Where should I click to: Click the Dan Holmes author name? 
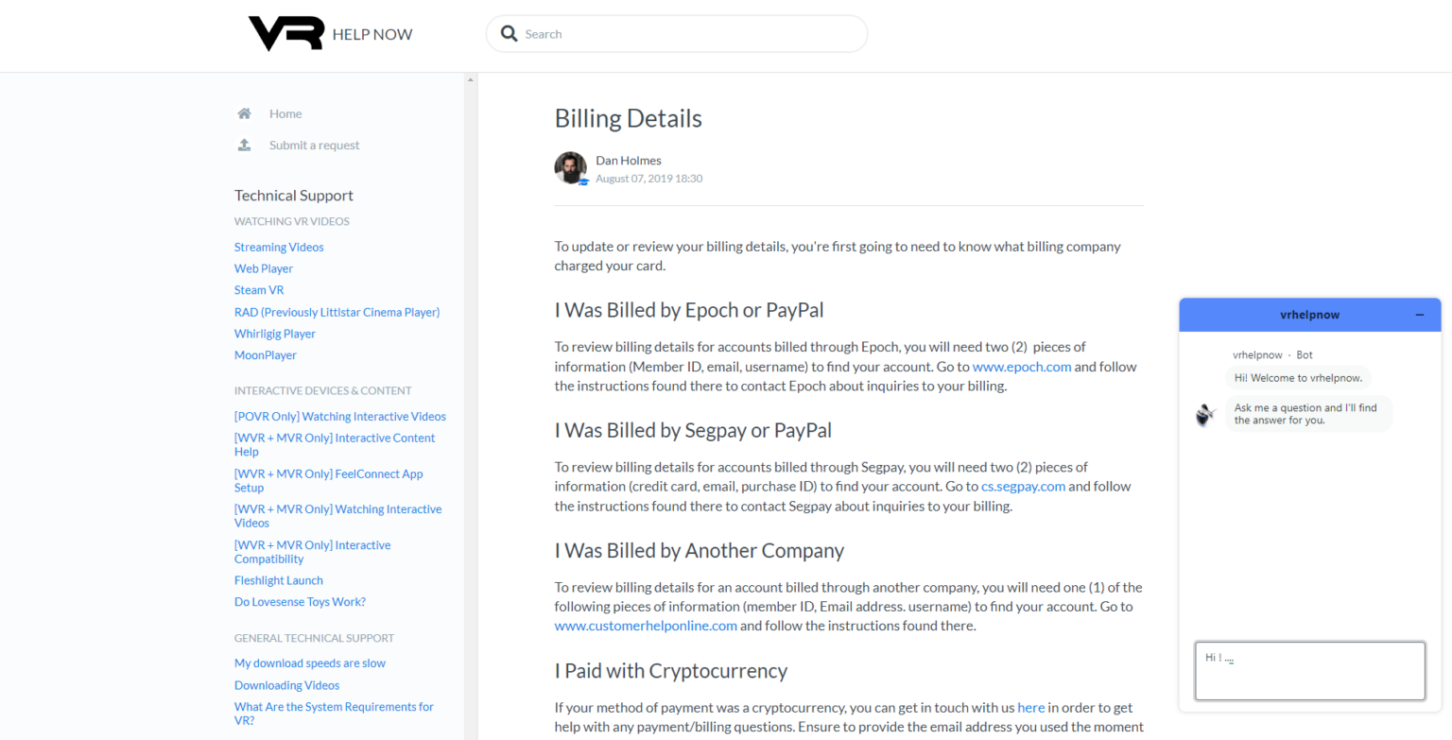629,161
